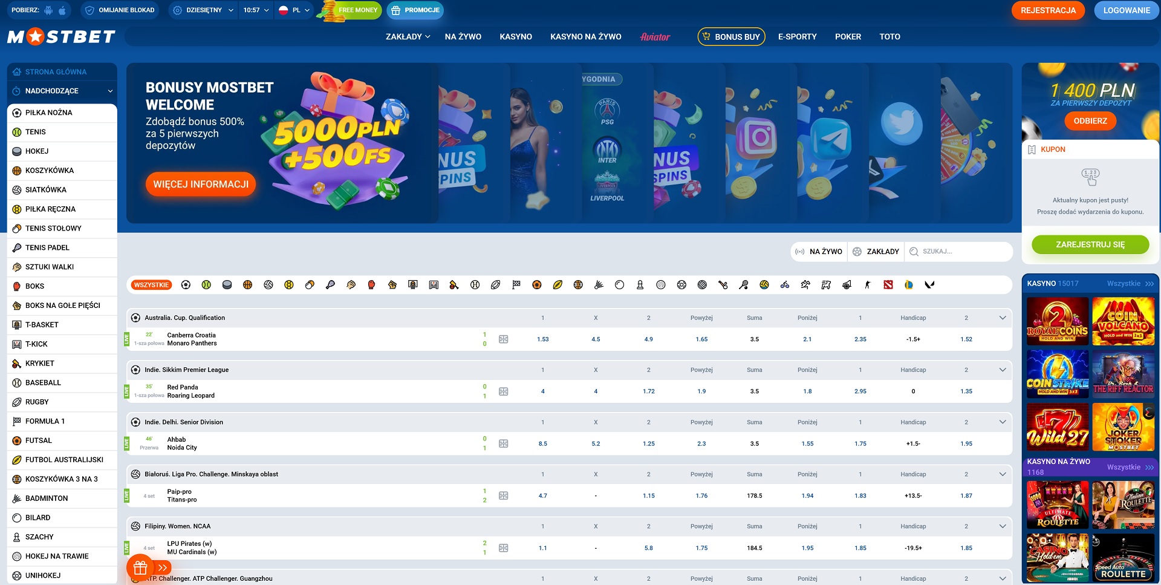Open match stats for Canberra Croatia game
Image resolution: width=1161 pixels, height=585 pixels.
tap(503, 339)
